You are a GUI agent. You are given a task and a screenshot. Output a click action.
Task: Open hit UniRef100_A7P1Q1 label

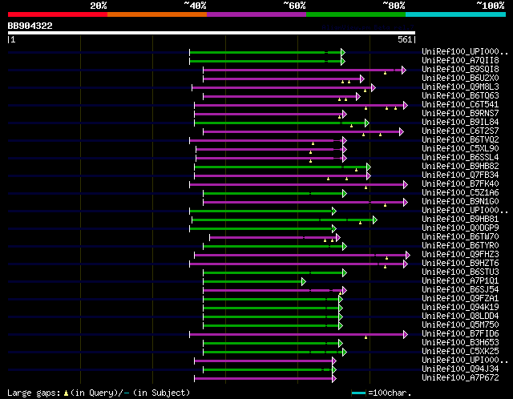tap(460, 281)
